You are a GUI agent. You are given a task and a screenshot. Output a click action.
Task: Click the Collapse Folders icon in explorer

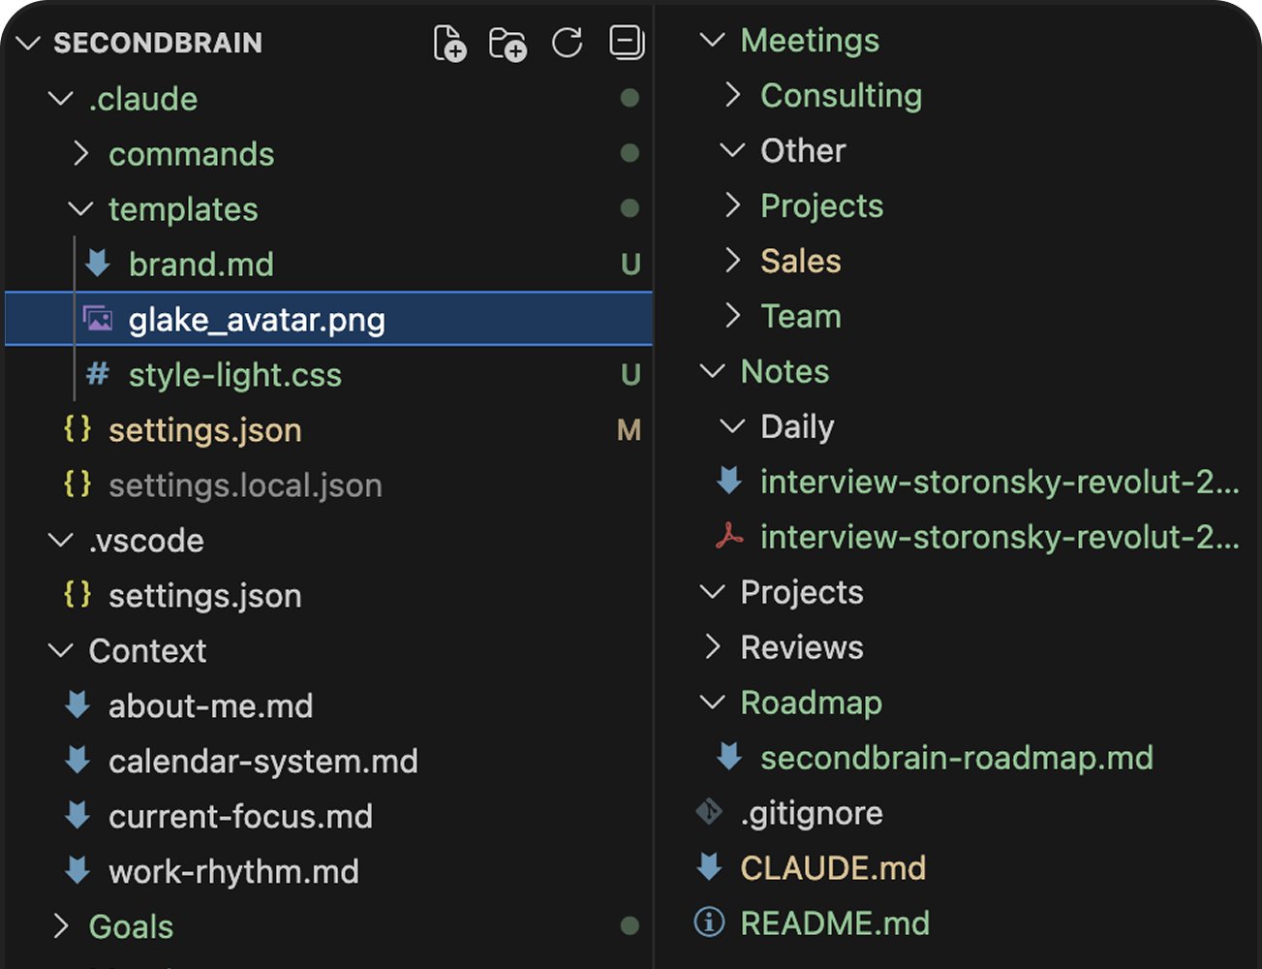(627, 43)
